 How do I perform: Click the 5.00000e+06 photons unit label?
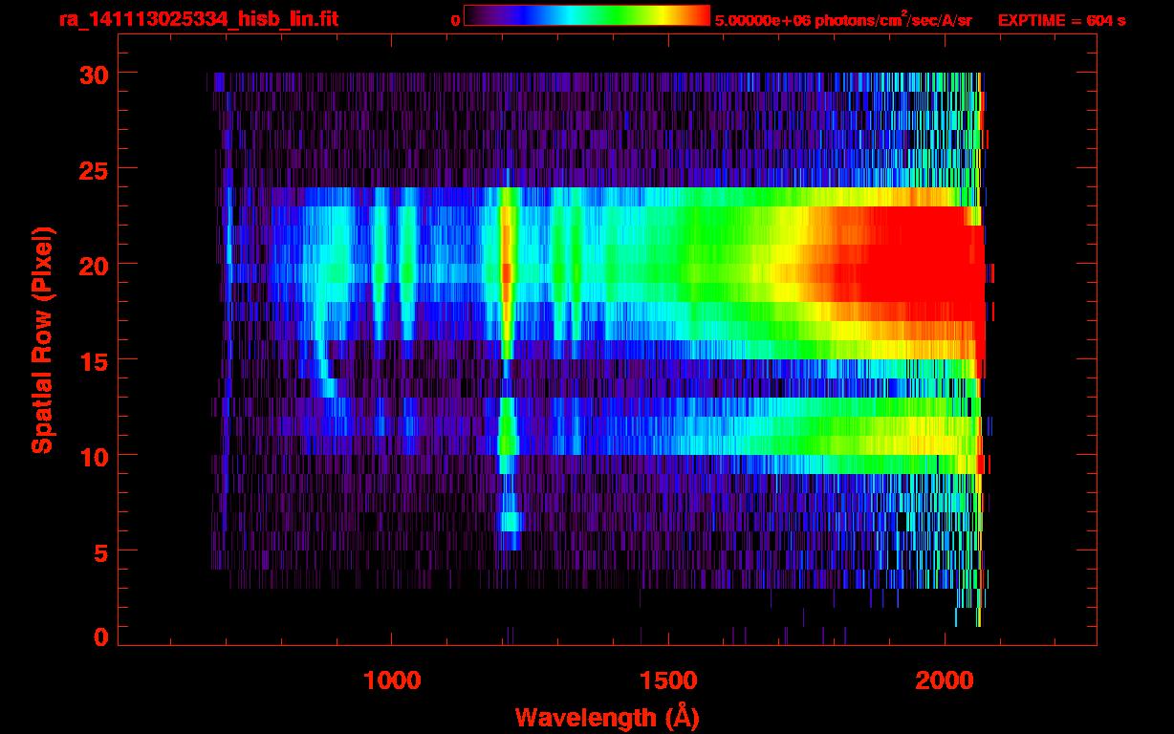tap(843, 19)
